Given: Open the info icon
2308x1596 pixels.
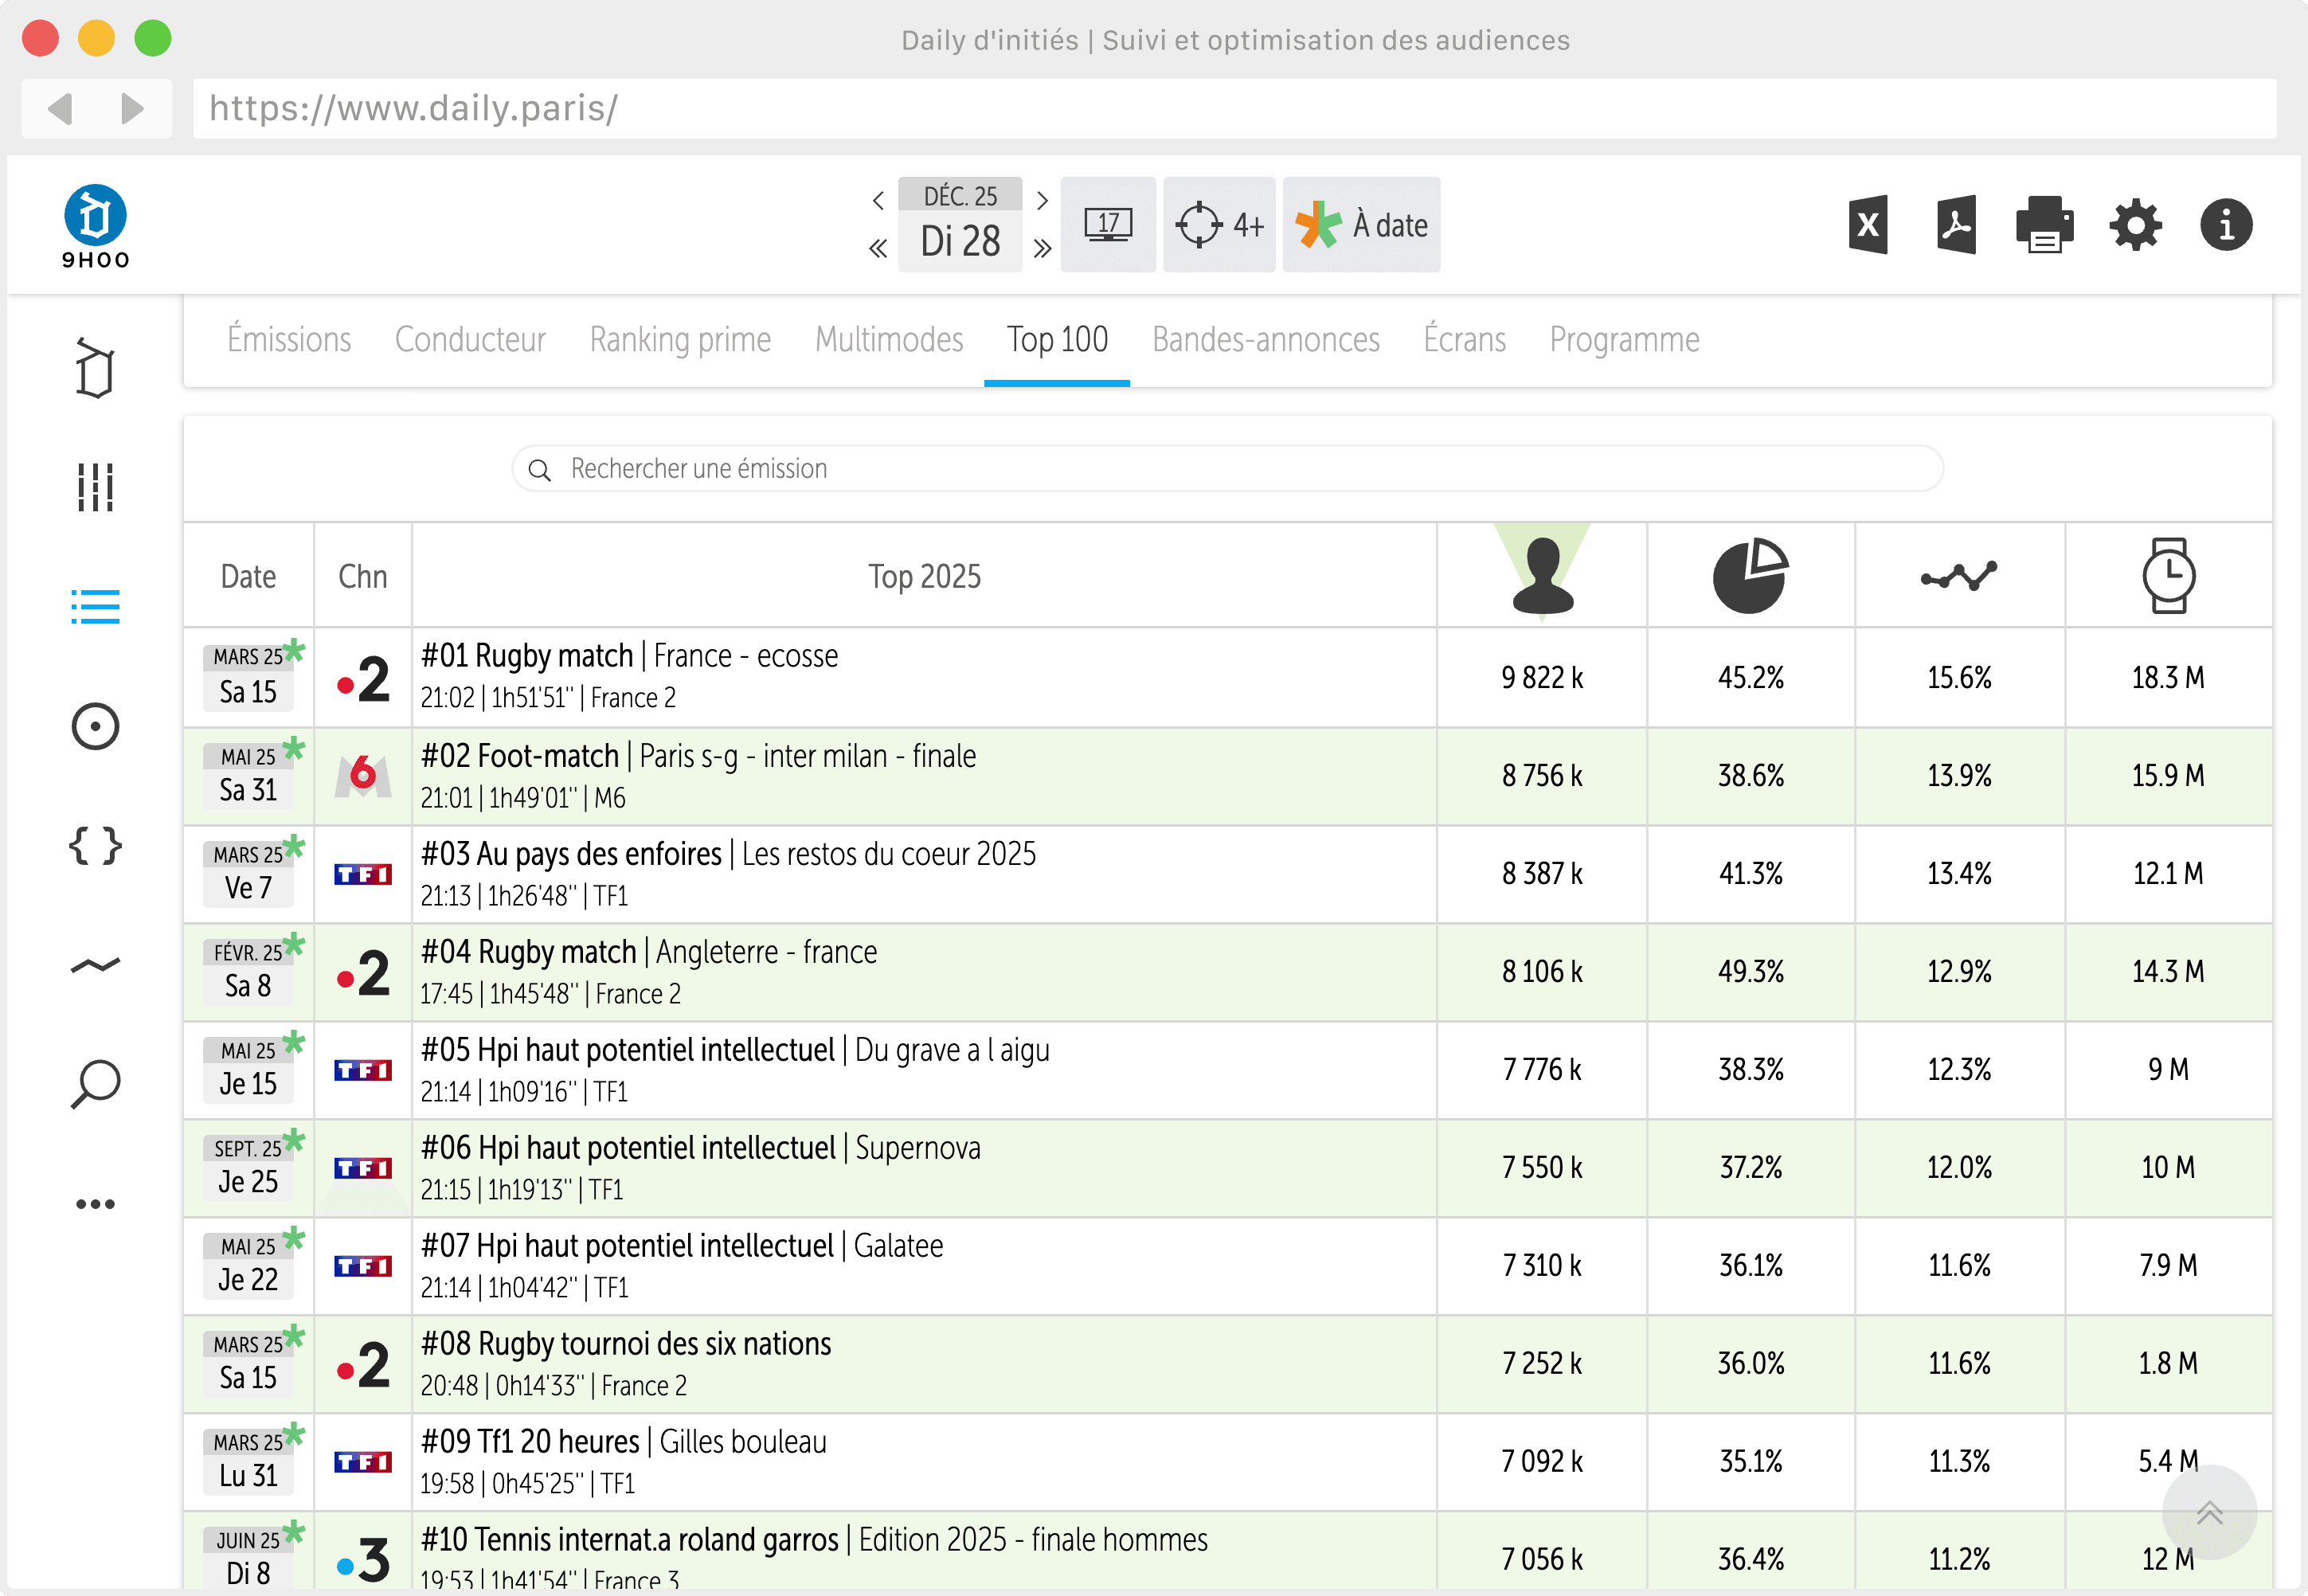Looking at the screenshot, I should click(x=2225, y=225).
